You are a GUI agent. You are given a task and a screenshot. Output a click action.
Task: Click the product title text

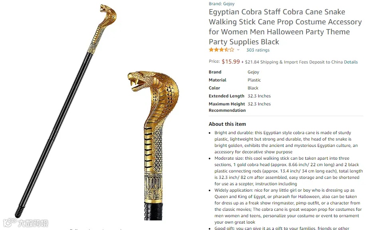click(x=285, y=27)
